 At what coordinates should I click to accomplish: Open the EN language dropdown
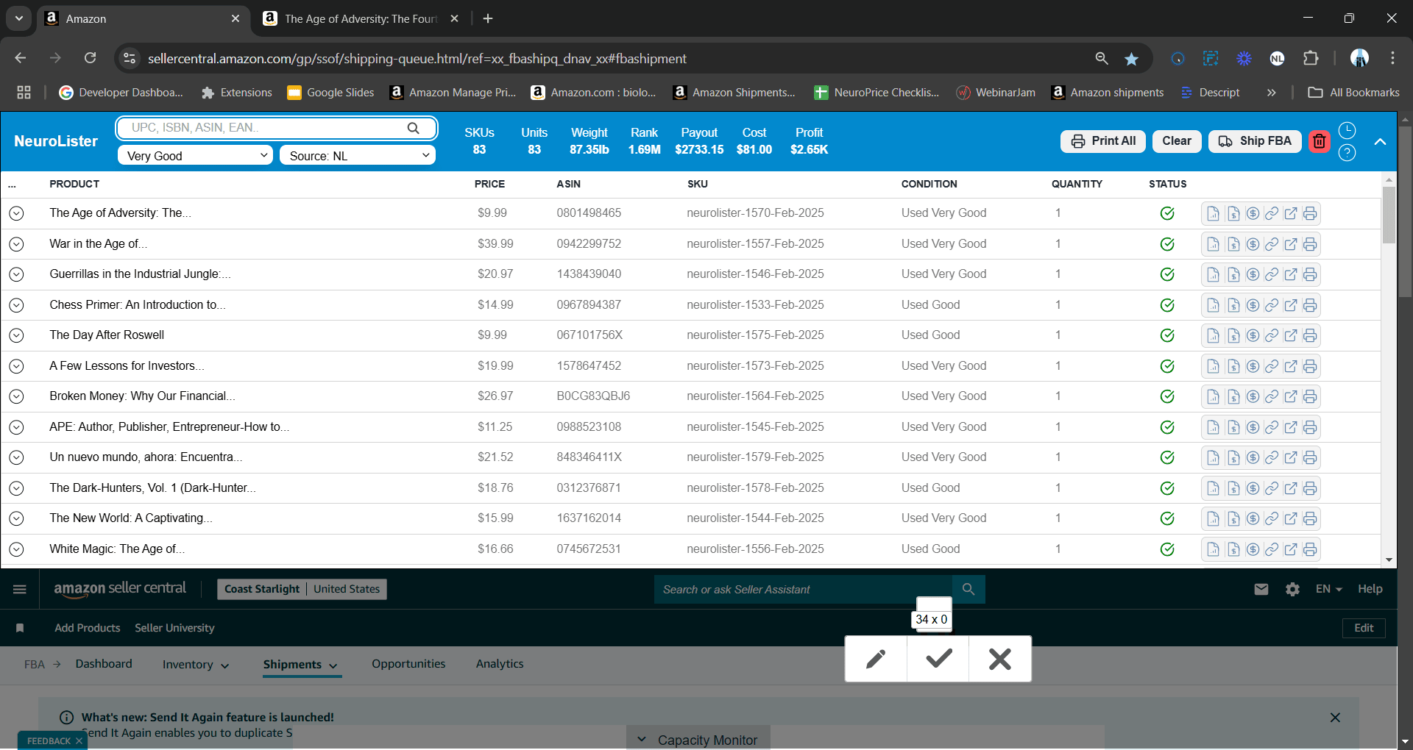click(x=1329, y=589)
